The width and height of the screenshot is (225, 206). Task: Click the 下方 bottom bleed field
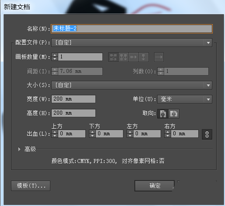(x=109, y=134)
